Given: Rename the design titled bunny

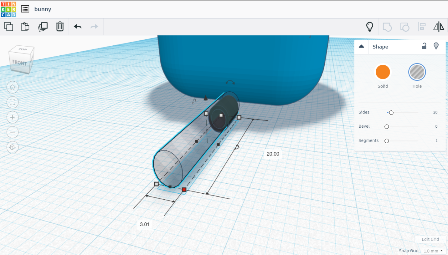Looking at the screenshot, I should tap(43, 9).
